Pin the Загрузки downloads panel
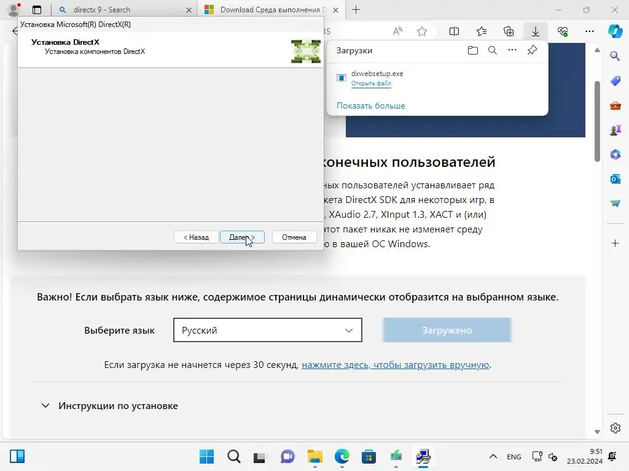 (532, 50)
